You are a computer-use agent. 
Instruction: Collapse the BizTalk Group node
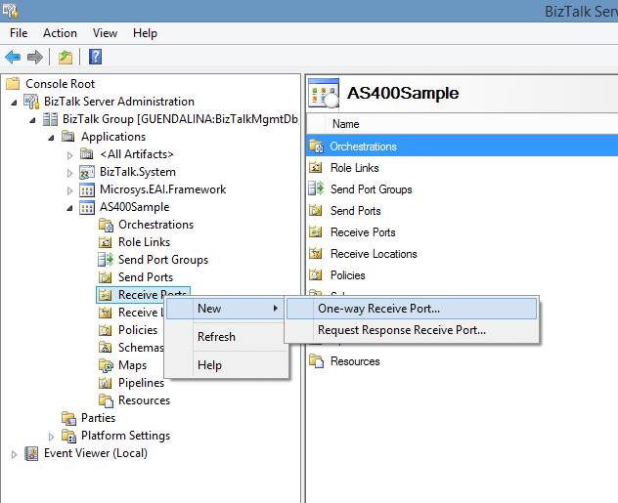32,120
